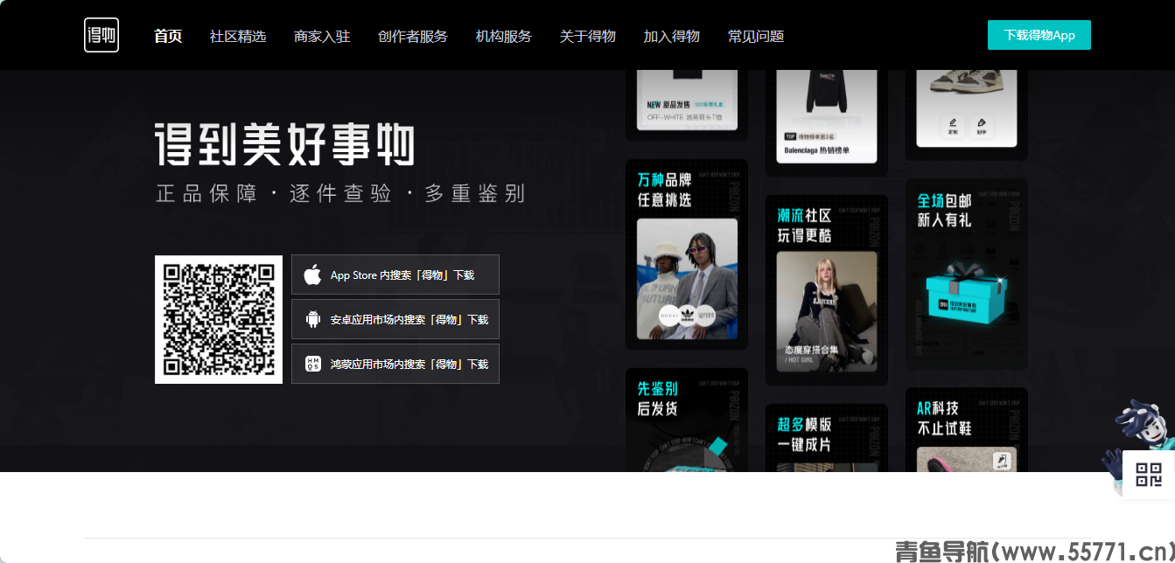This screenshot has height=563, width=1175.
Task: Open 机构服务 navigation item
Action: click(504, 36)
